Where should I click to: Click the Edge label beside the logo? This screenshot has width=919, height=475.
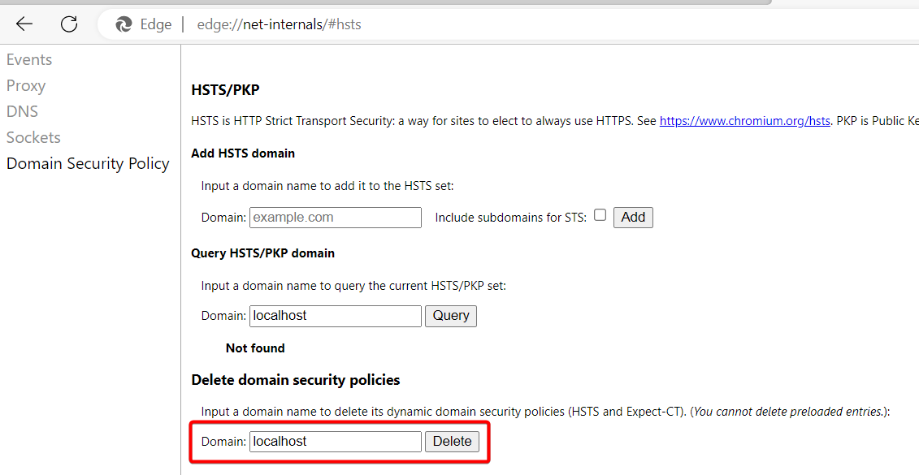155,24
